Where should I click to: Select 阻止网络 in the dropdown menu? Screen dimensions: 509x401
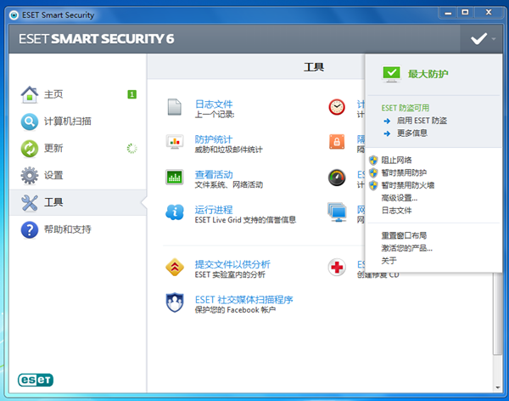click(396, 160)
